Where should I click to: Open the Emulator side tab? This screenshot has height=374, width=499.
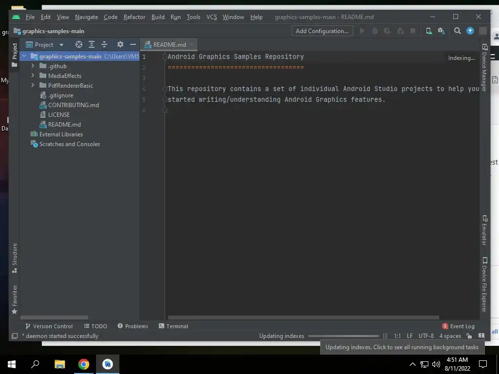coord(484,230)
